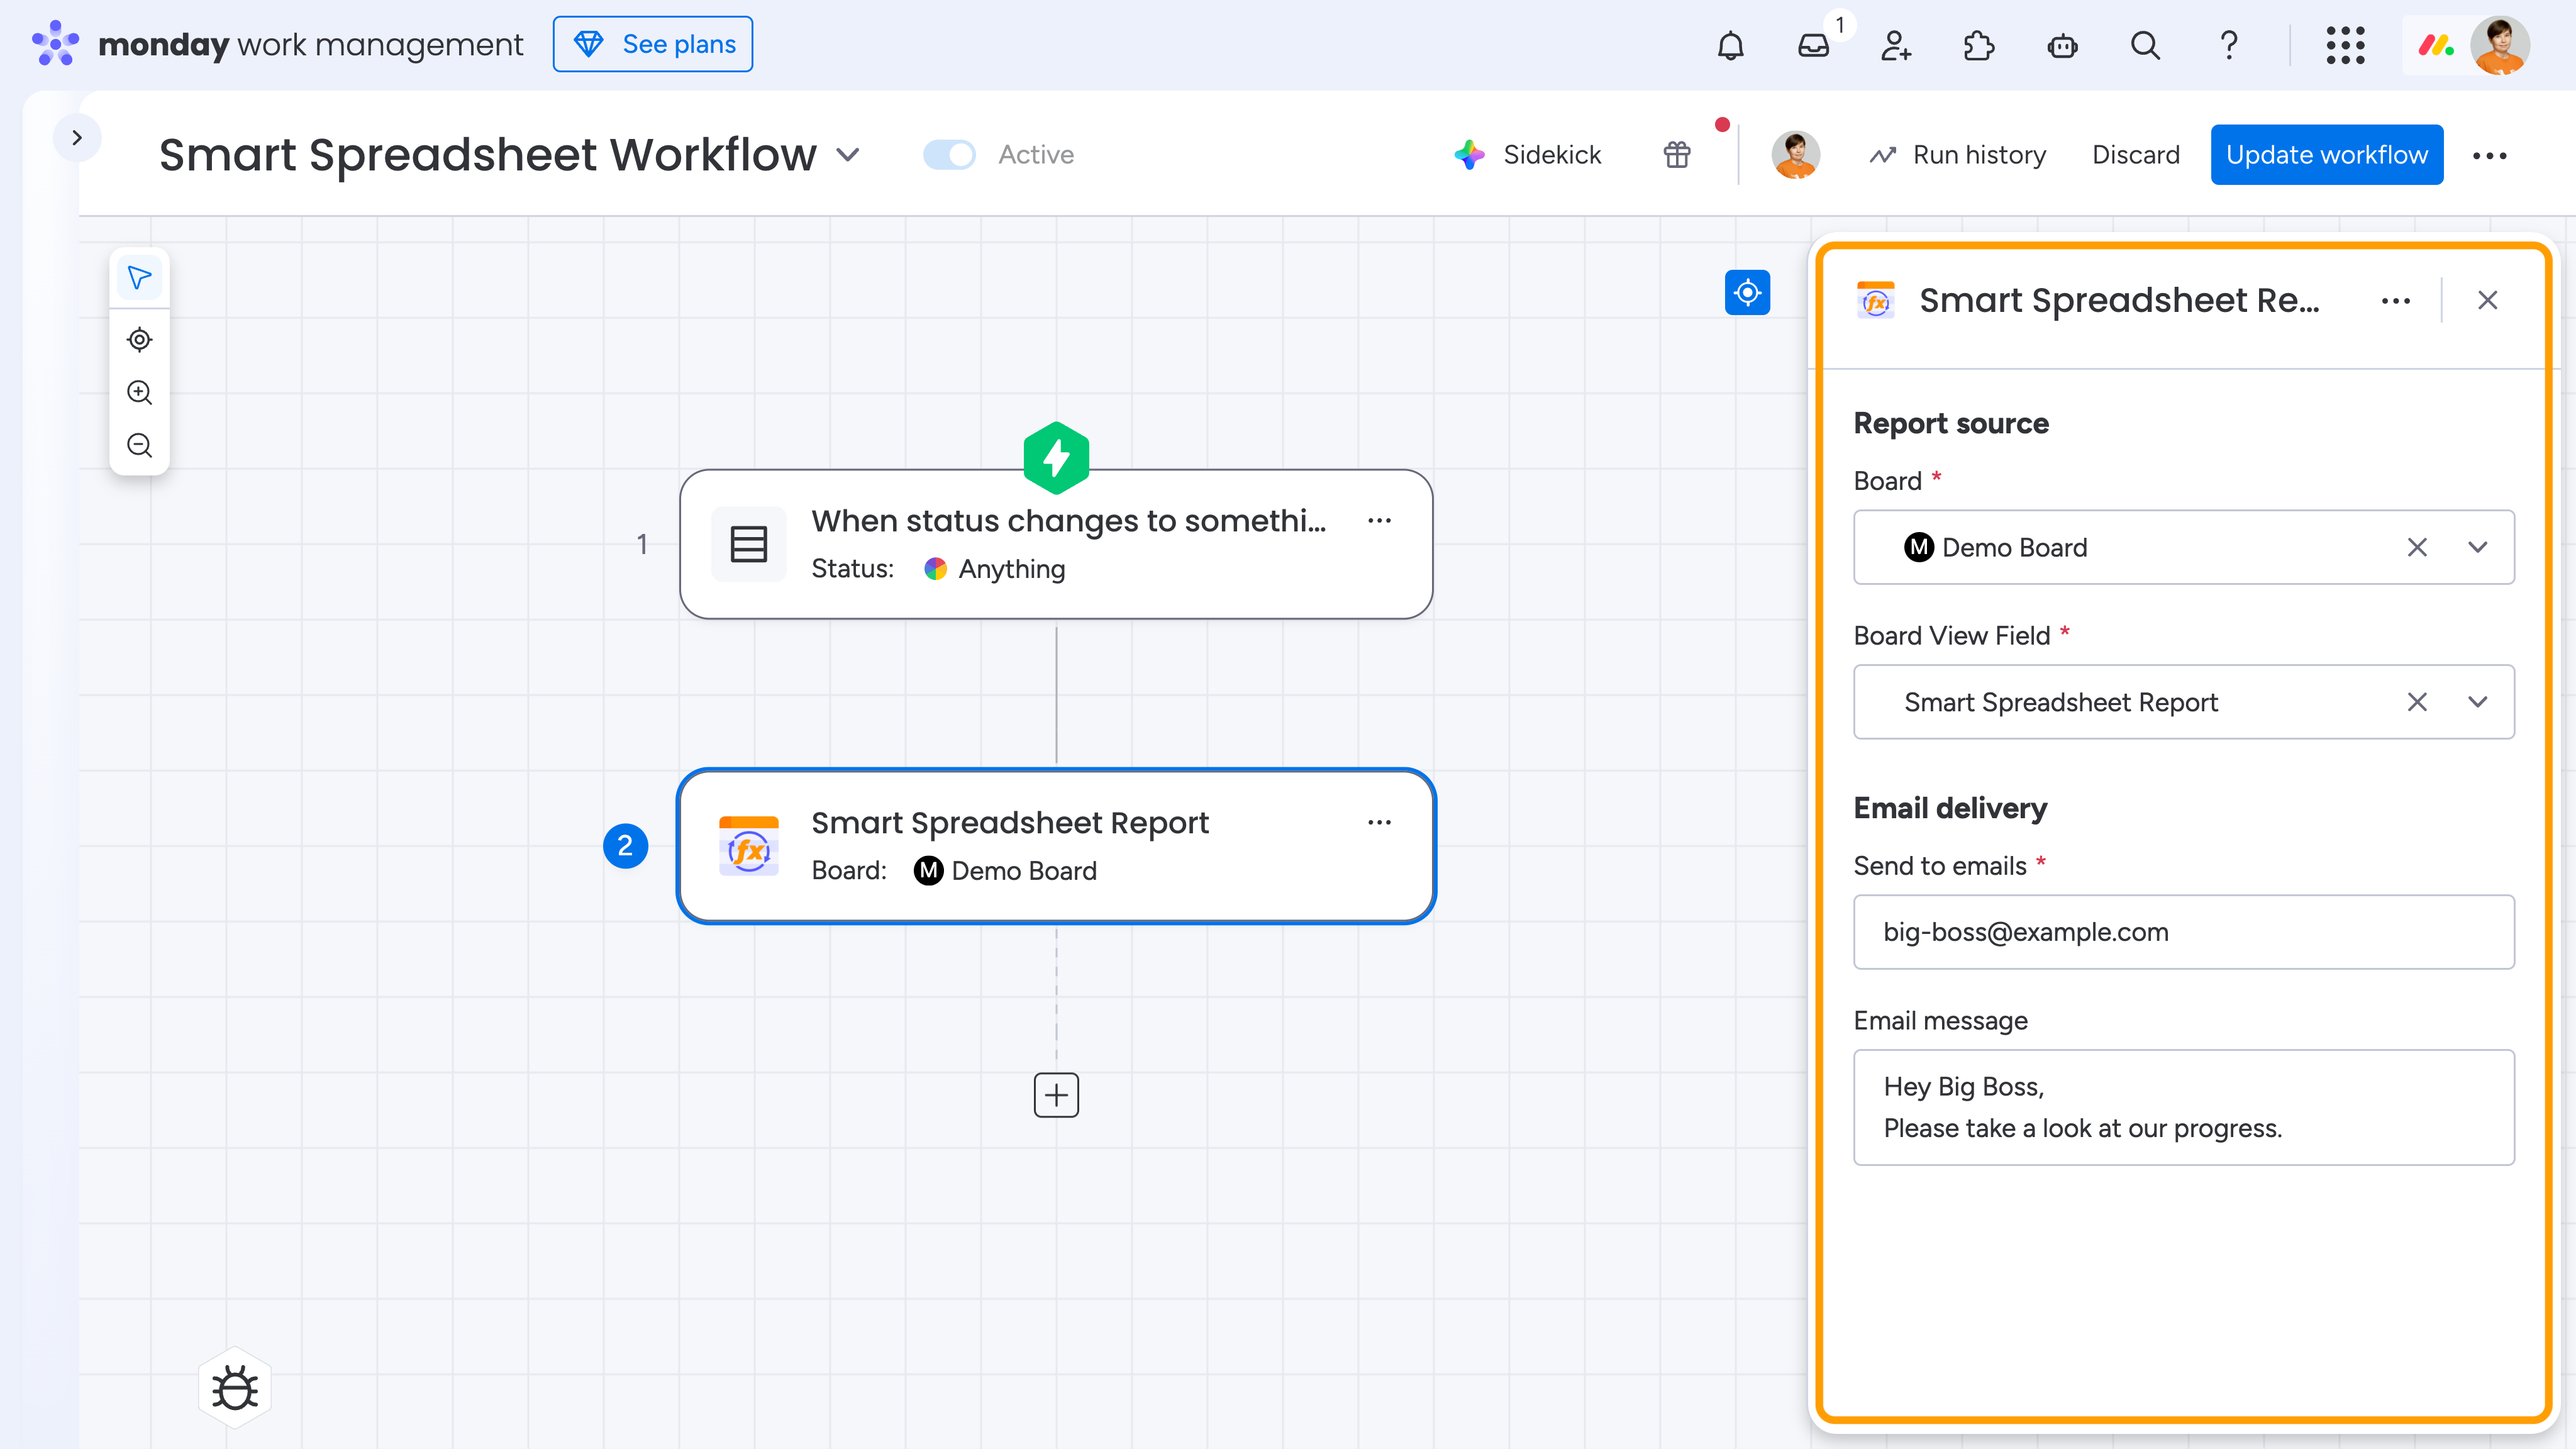Click the invite members icon
This screenshot has height=1449, width=2576.
(x=1895, y=45)
